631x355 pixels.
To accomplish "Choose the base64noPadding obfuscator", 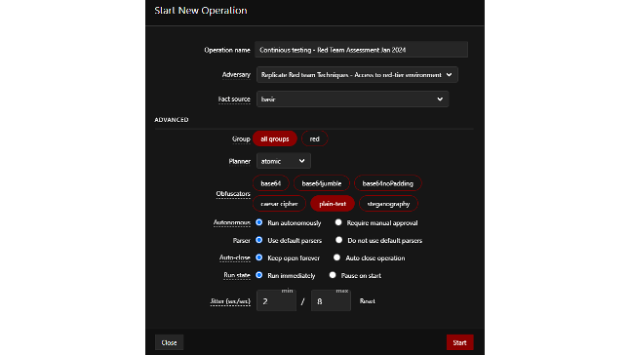I will 387,183.
